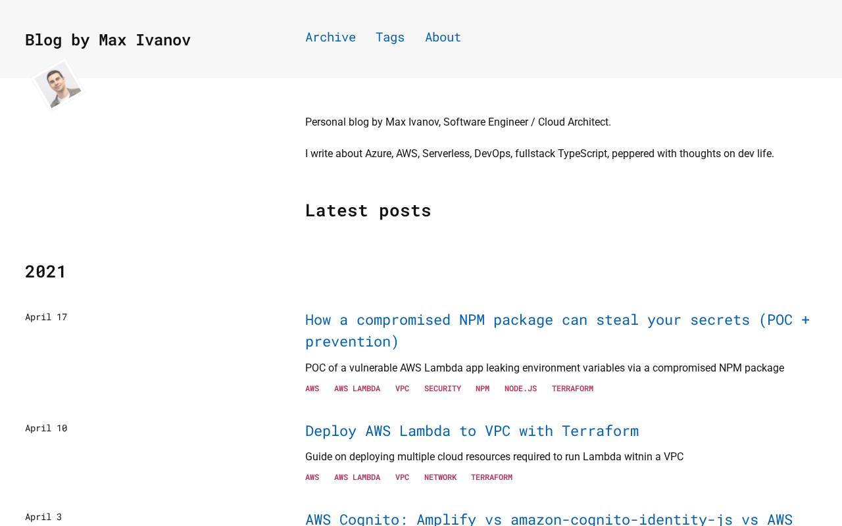Screen dimensions: 842x526
Task: Open the compromised NPM package post
Action: point(557,330)
